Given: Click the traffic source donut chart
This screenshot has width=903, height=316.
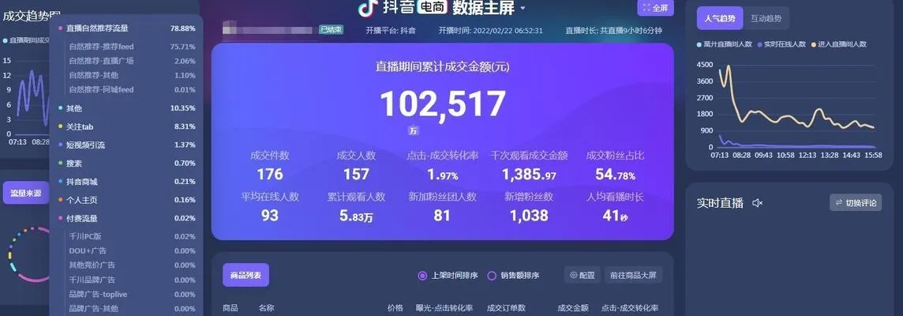Looking at the screenshot, I should click(x=28, y=254).
